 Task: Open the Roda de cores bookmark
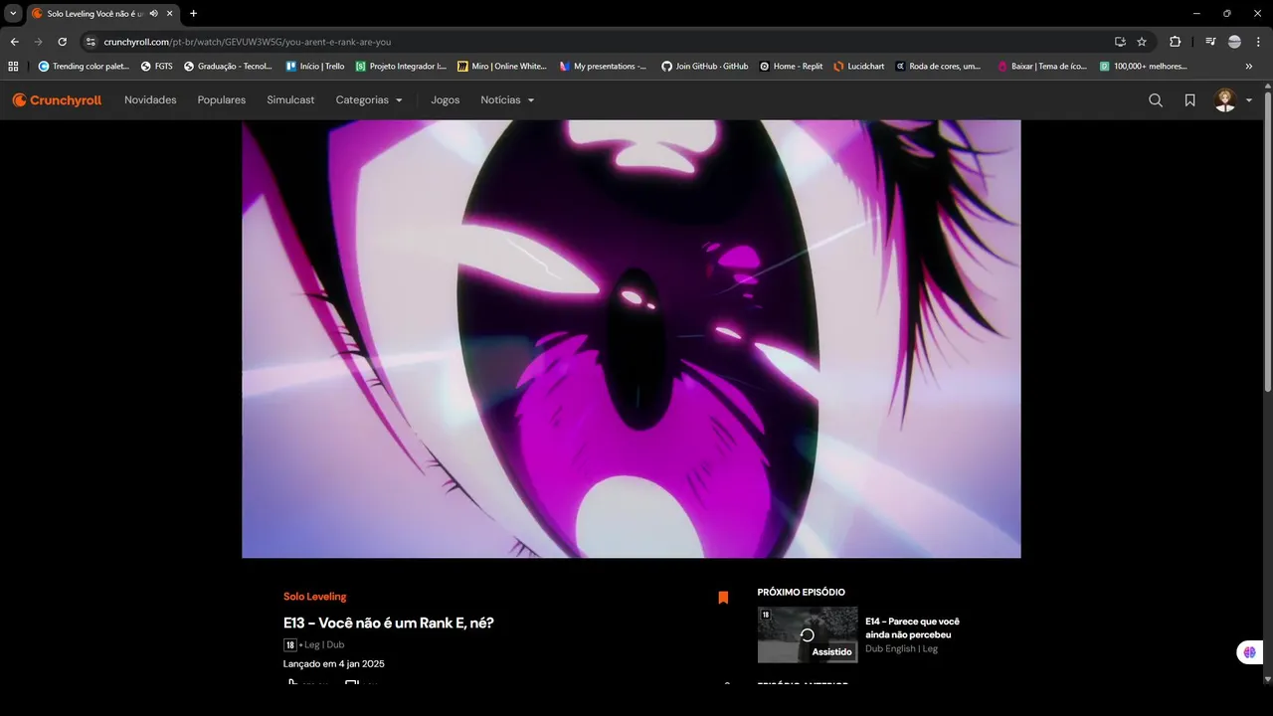(938, 66)
